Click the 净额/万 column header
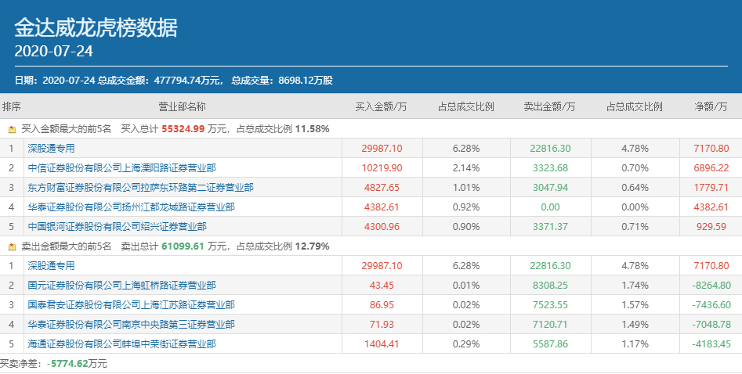The height and width of the screenshot is (374, 742). point(711,106)
